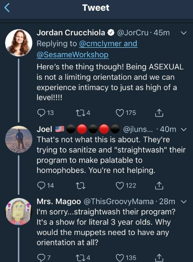Open the options chevron on Joel's tweet

pos(184,130)
